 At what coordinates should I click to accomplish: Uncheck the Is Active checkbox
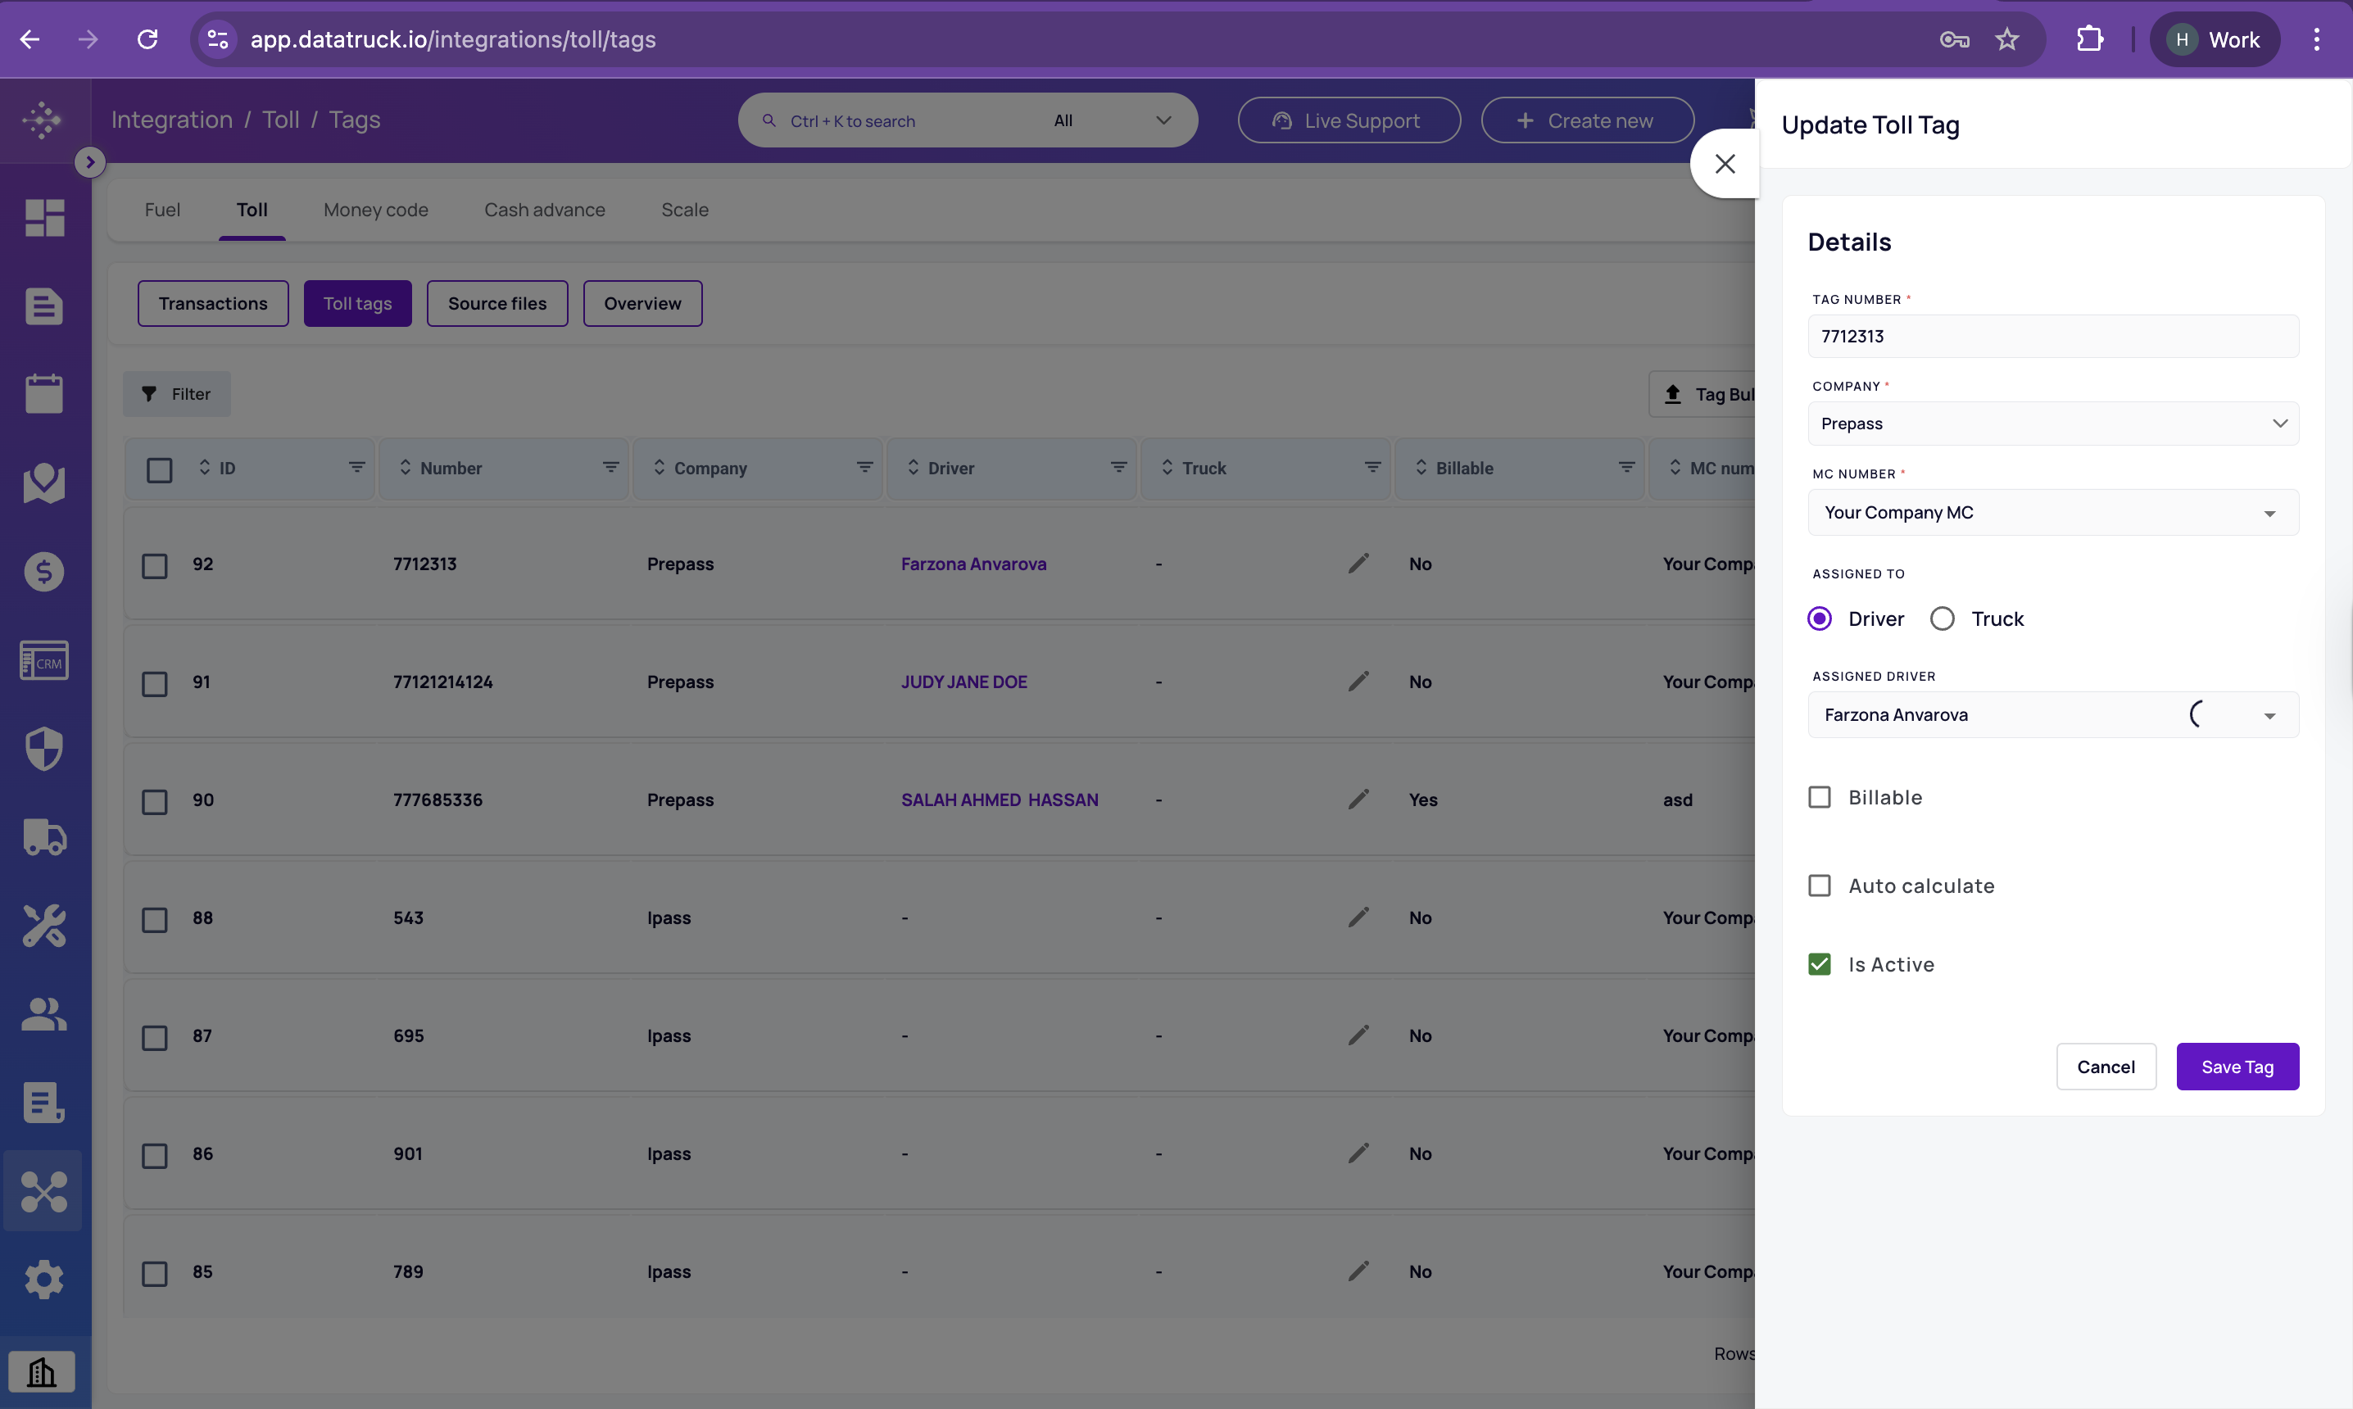coord(1820,965)
